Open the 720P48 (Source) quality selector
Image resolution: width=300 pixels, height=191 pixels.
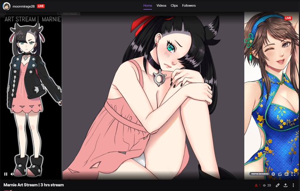pyautogui.click(x=259, y=174)
